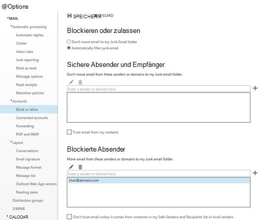Screen dimensions: 259x220
Task: Enable Trust email from my contacts
Action: pyautogui.click(x=69, y=132)
